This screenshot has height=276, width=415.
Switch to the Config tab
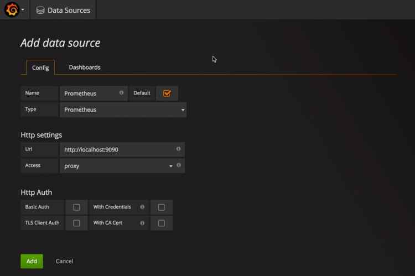[40, 67]
